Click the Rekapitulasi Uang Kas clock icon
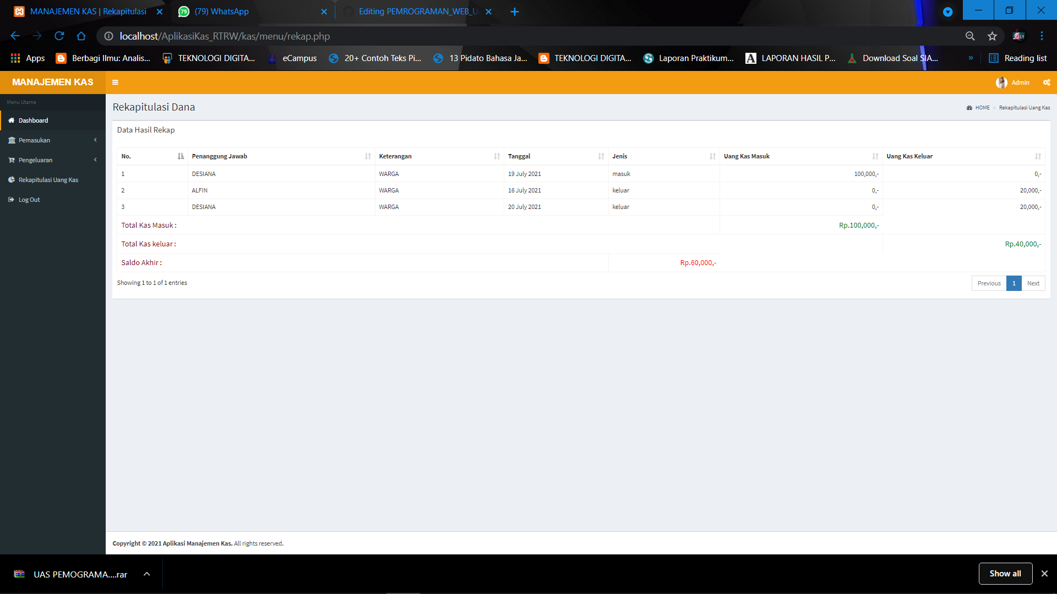The width and height of the screenshot is (1057, 594). point(12,179)
